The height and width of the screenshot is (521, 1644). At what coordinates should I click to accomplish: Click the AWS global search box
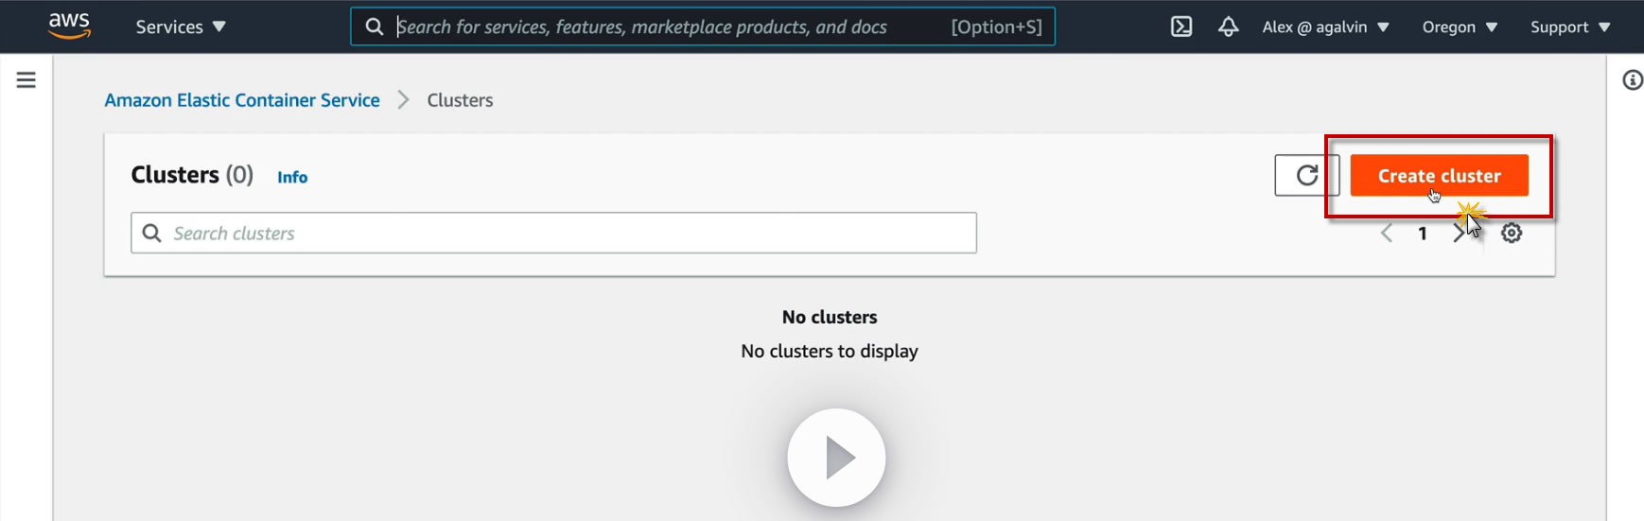click(x=662, y=26)
